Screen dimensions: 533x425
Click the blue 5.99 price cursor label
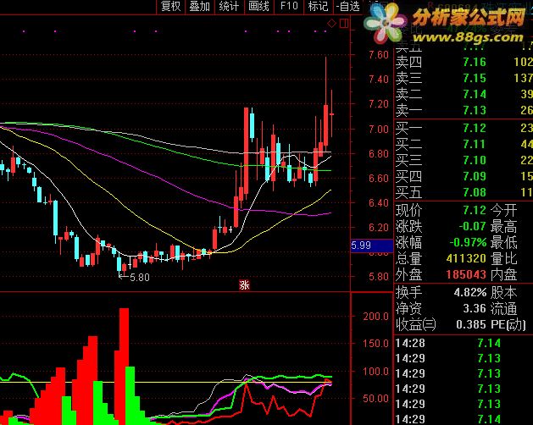(x=372, y=246)
